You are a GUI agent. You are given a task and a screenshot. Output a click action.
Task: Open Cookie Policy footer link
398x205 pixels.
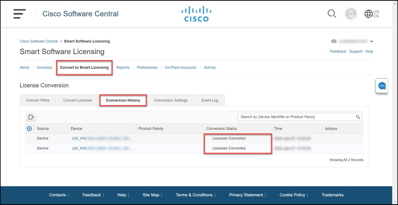tap(292, 195)
